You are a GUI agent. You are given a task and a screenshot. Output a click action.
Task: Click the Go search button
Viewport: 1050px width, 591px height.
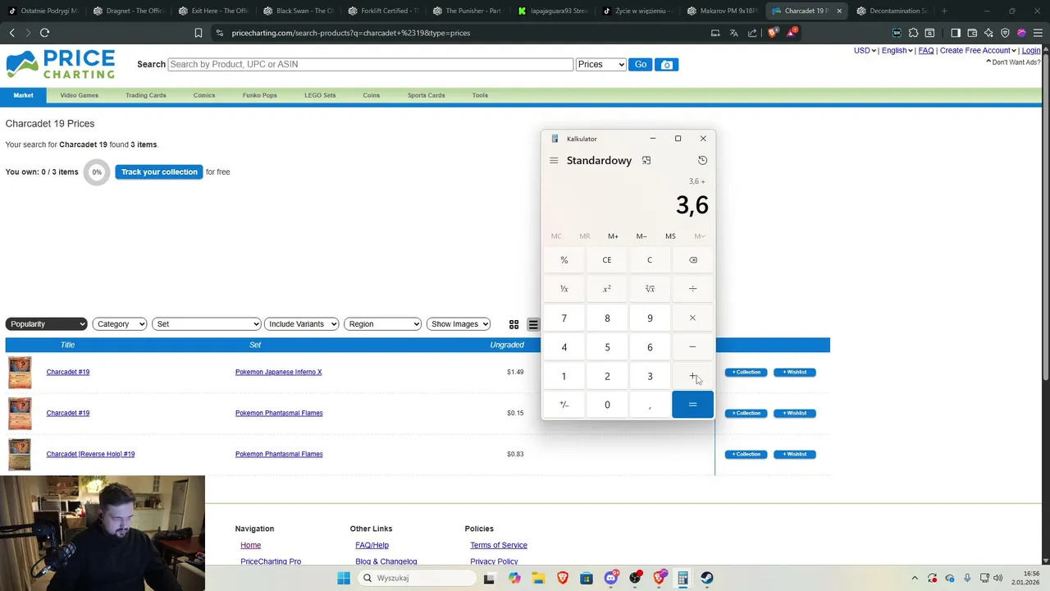[641, 65]
